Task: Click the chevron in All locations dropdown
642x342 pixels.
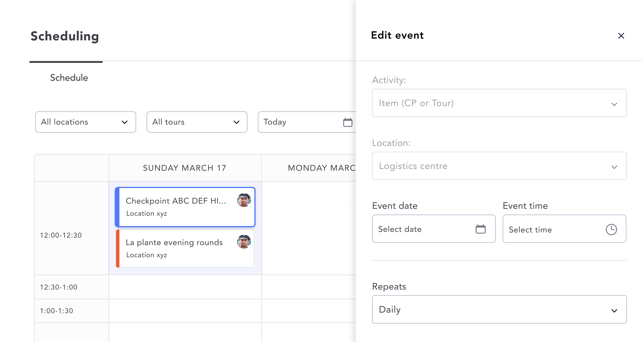Action: pyautogui.click(x=125, y=122)
